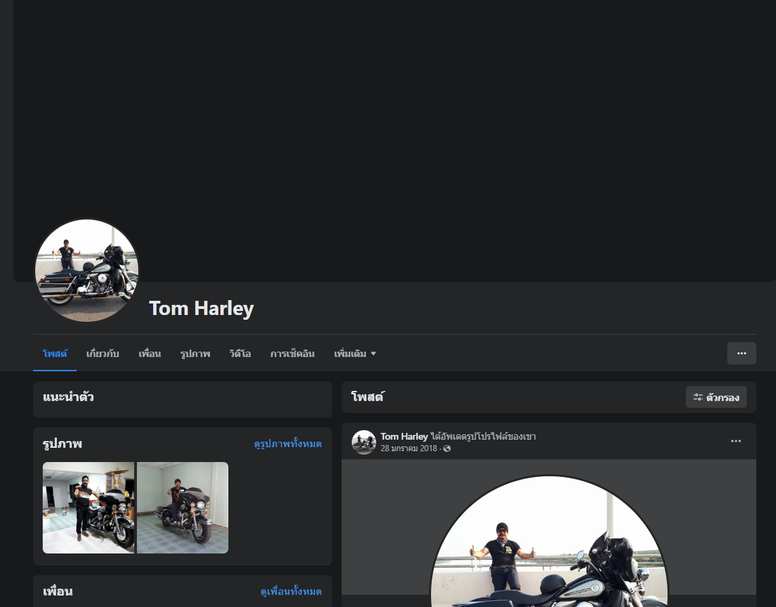Open the profile photo in the post
This screenshot has width=776, height=607.
(x=549, y=542)
